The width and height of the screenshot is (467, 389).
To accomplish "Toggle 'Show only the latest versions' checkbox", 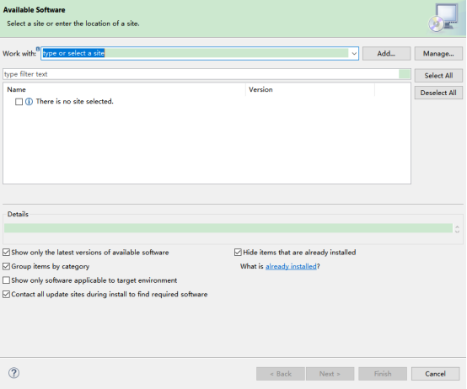I will (6, 253).
